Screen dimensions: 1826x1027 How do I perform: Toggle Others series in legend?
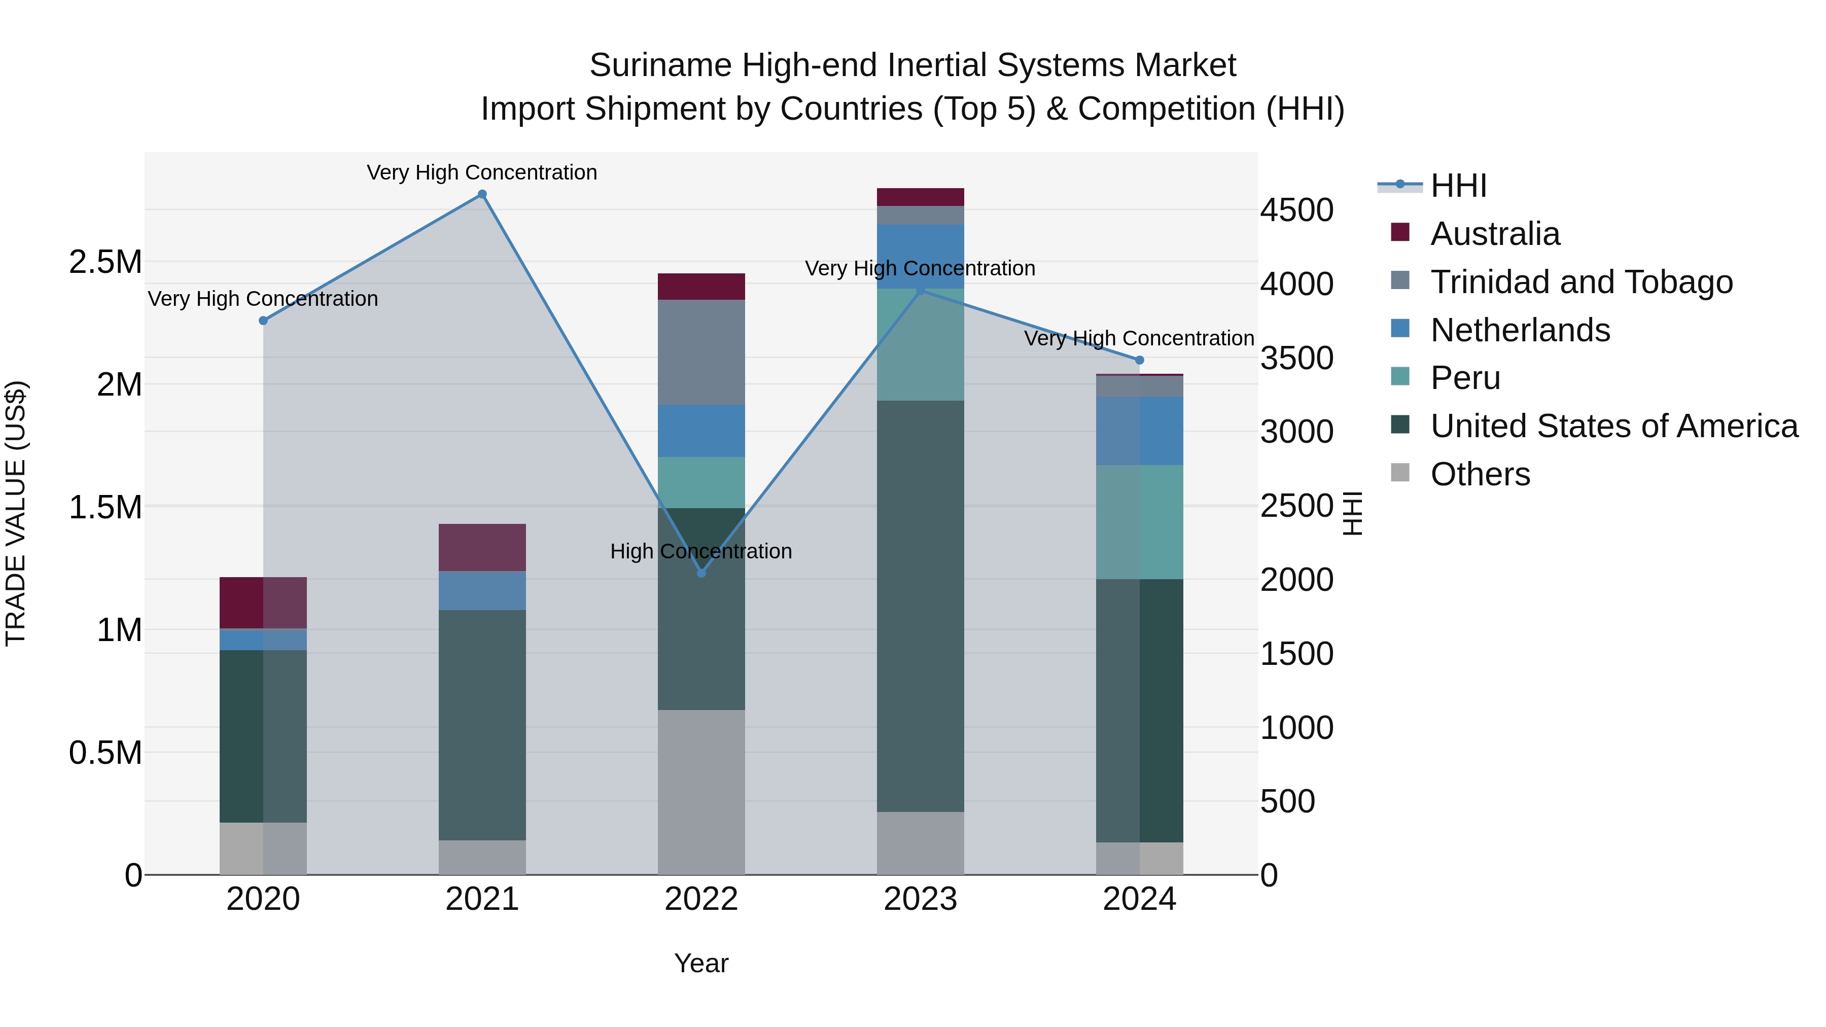click(1460, 474)
